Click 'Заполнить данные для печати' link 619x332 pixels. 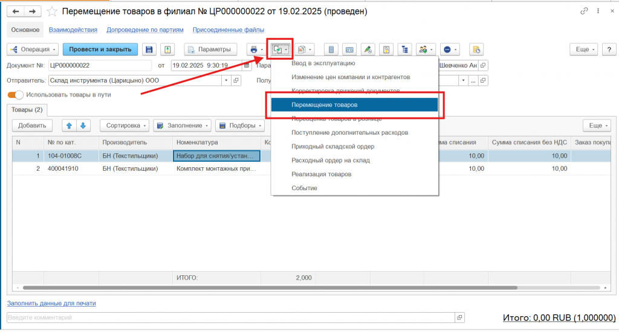(51, 304)
